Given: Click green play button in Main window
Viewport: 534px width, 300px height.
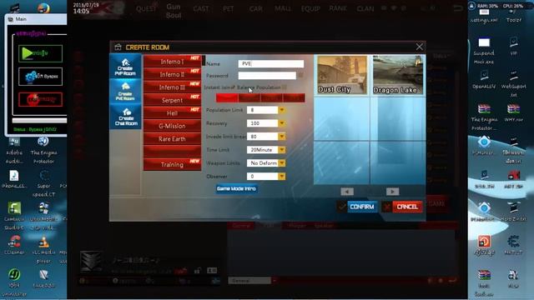Looking at the screenshot, I should [x=41, y=53].
